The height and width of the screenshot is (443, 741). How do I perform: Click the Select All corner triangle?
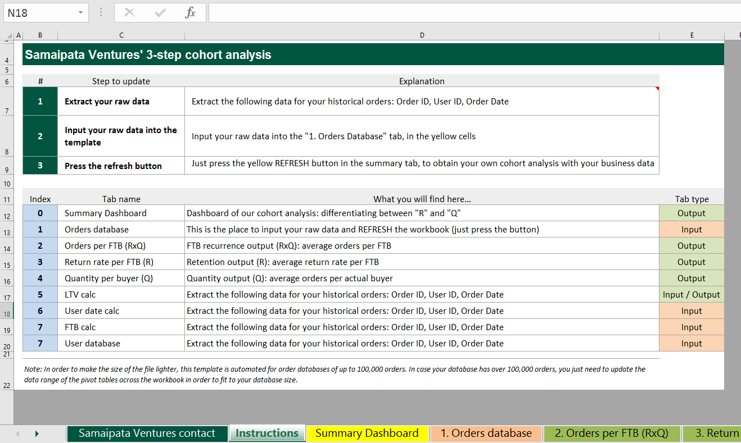pos(9,35)
